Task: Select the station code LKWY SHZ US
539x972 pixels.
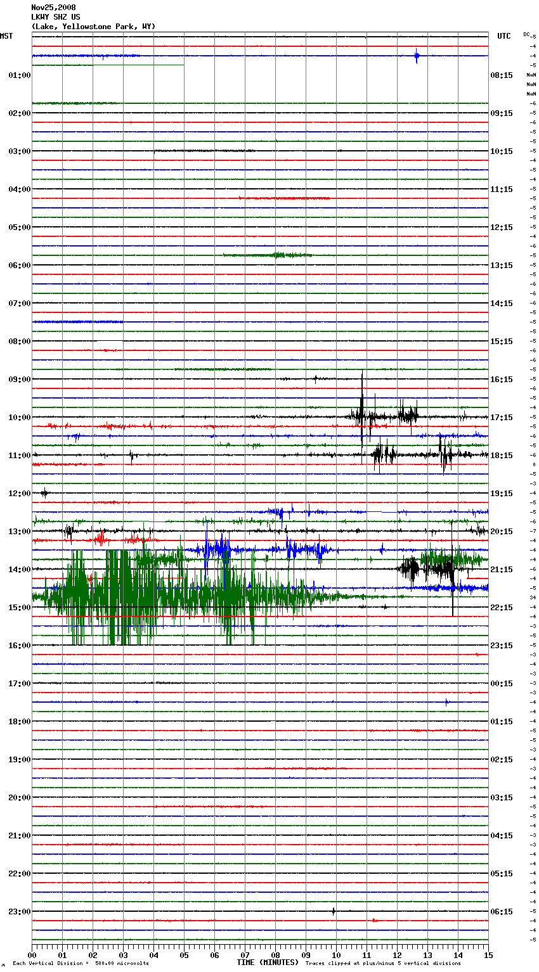Action: [x=56, y=17]
